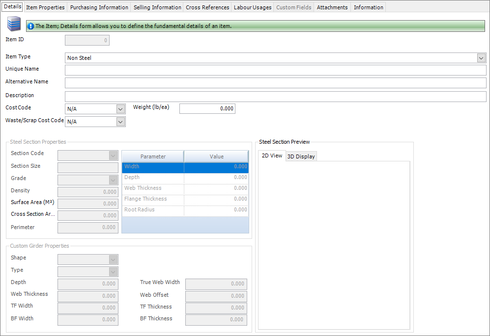Click the blue info icon in banner
490x336 pixels.
click(30, 26)
